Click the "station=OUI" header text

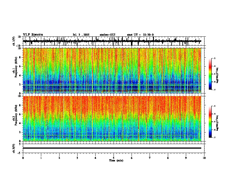[107, 35]
